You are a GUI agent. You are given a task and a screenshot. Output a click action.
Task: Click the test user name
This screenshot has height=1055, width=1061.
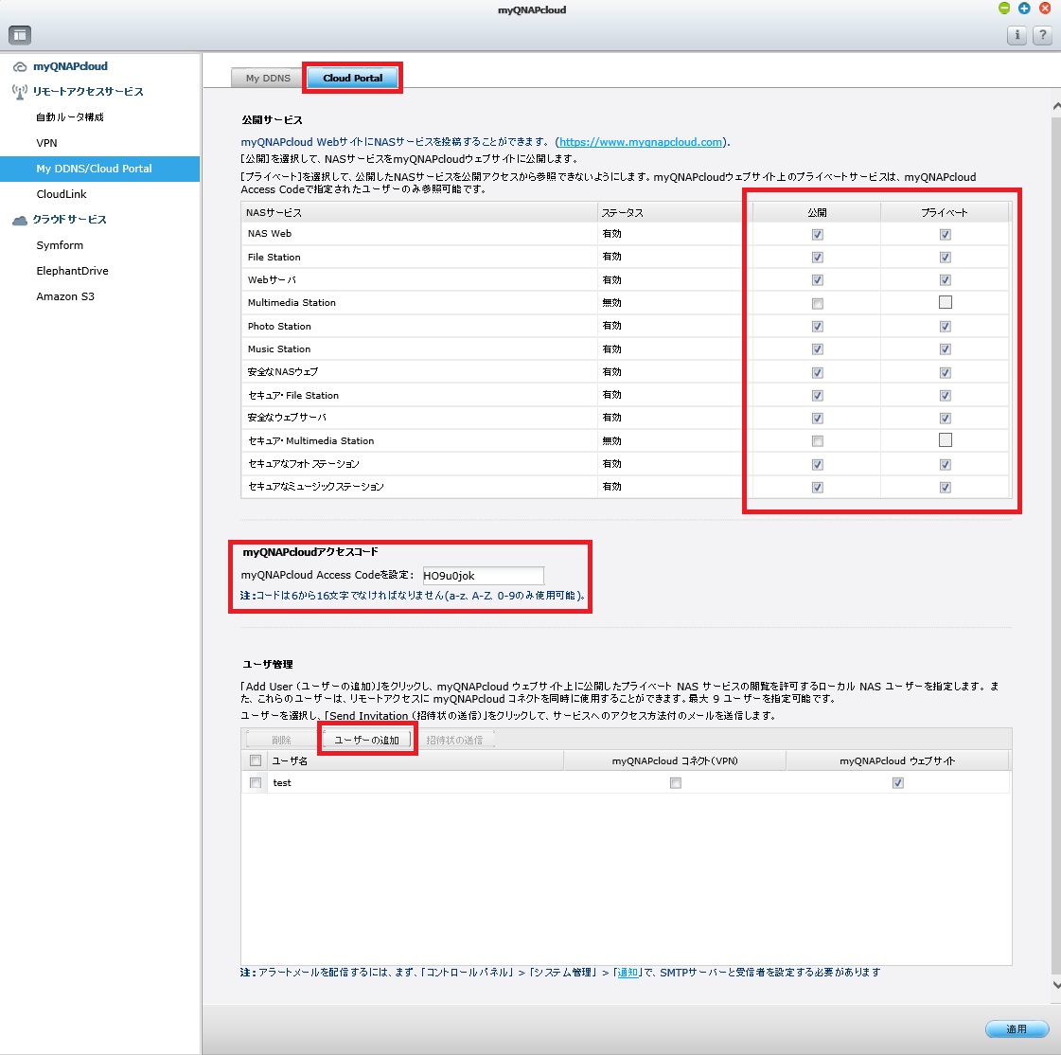click(x=282, y=783)
